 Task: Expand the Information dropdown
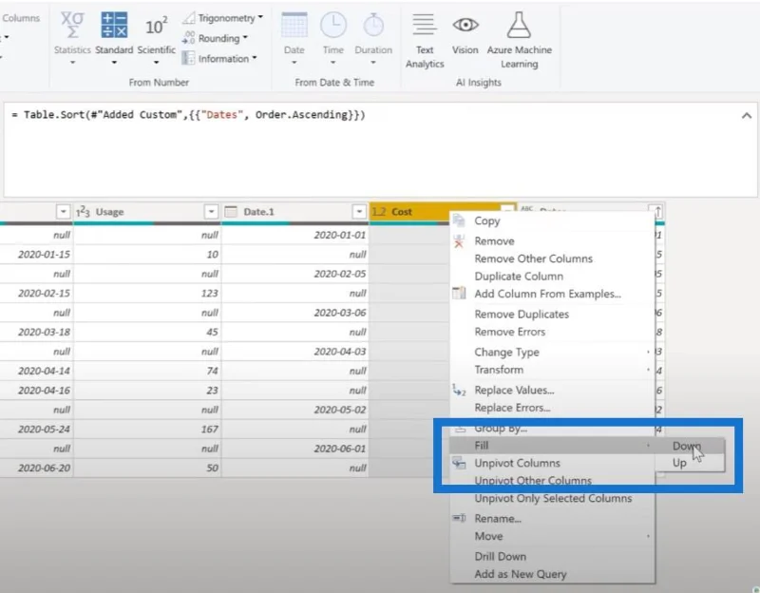tap(254, 58)
